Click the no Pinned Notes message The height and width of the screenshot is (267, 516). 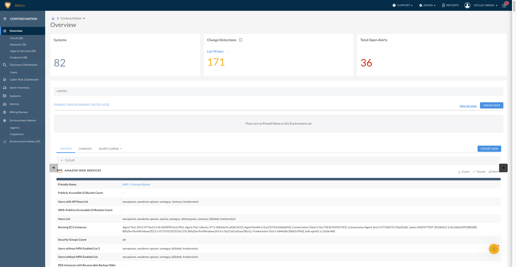click(x=278, y=124)
